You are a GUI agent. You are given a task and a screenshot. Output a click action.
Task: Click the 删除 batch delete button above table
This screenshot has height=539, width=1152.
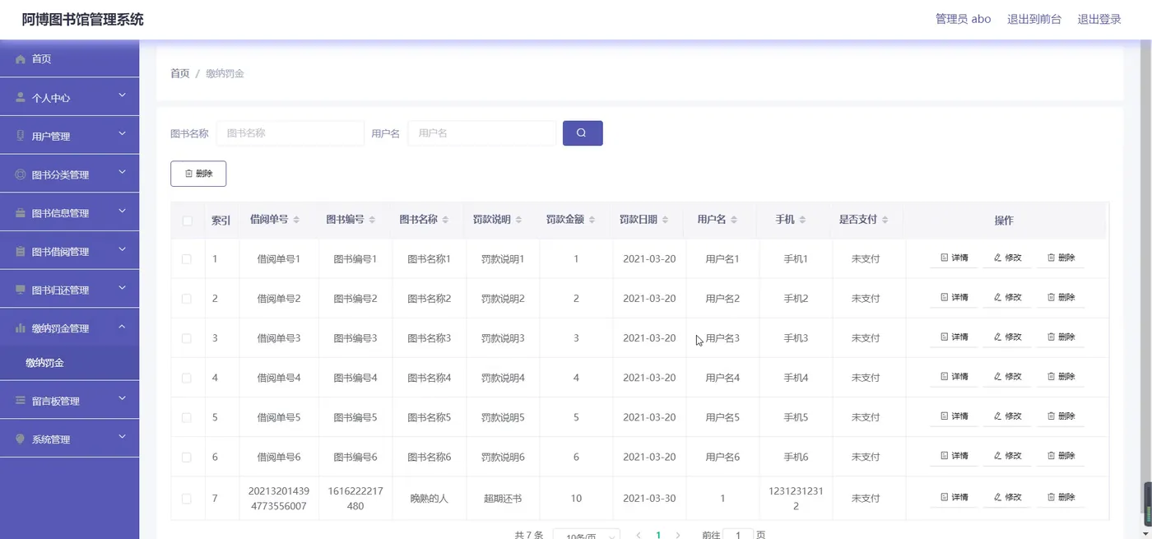coord(198,174)
